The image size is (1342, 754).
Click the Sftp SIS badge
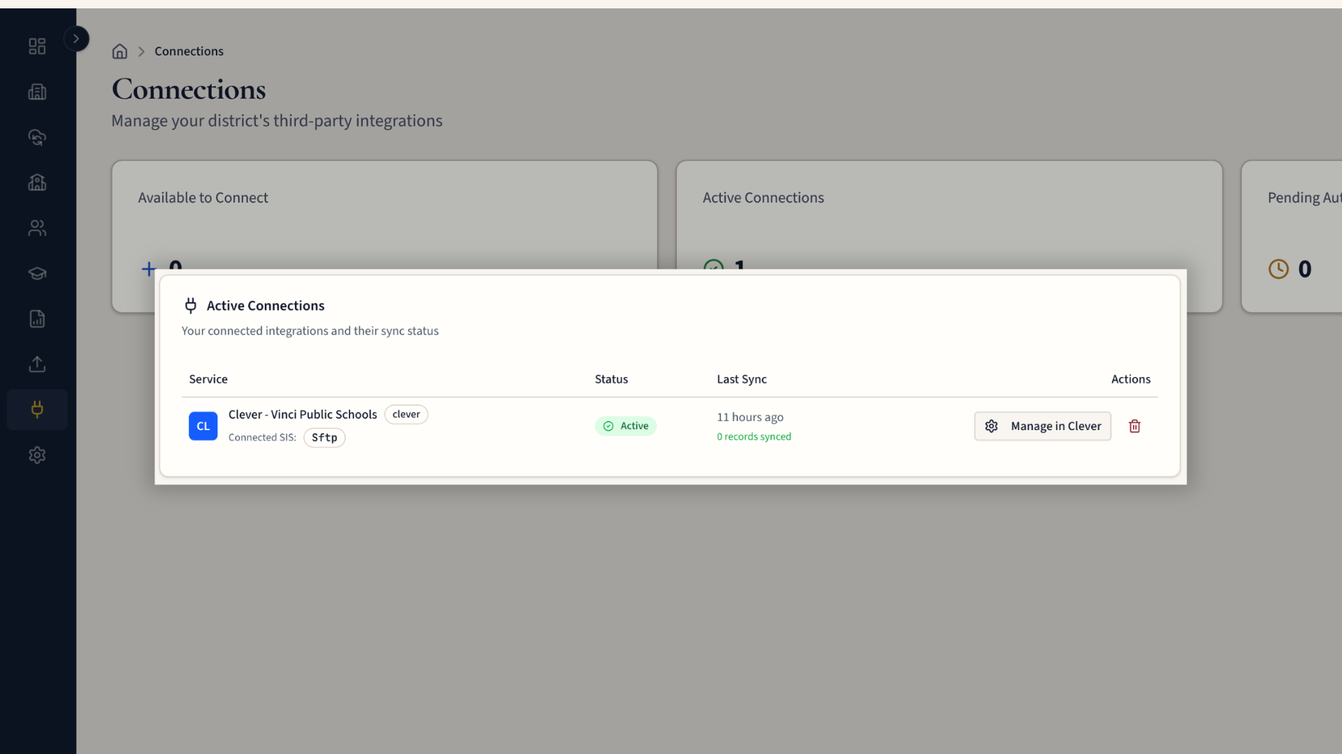click(x=324, y=438)
